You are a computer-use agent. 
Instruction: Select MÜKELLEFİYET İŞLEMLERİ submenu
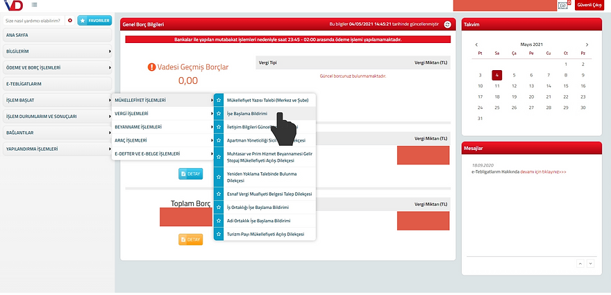coord(163,100)
